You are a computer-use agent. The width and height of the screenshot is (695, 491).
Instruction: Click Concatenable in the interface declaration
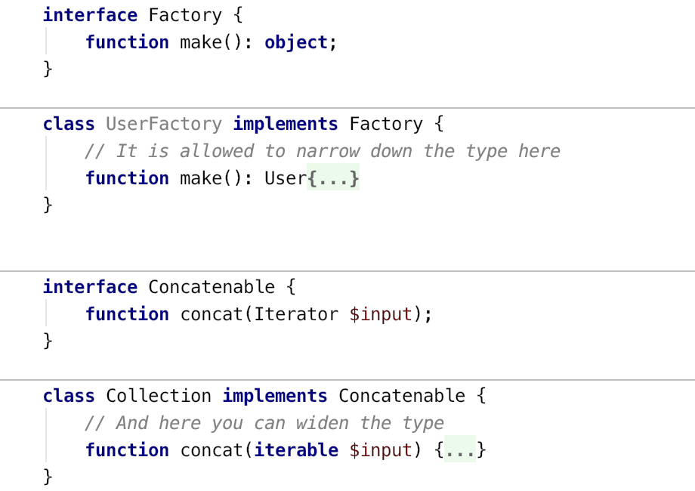click(x=212, y=287)
